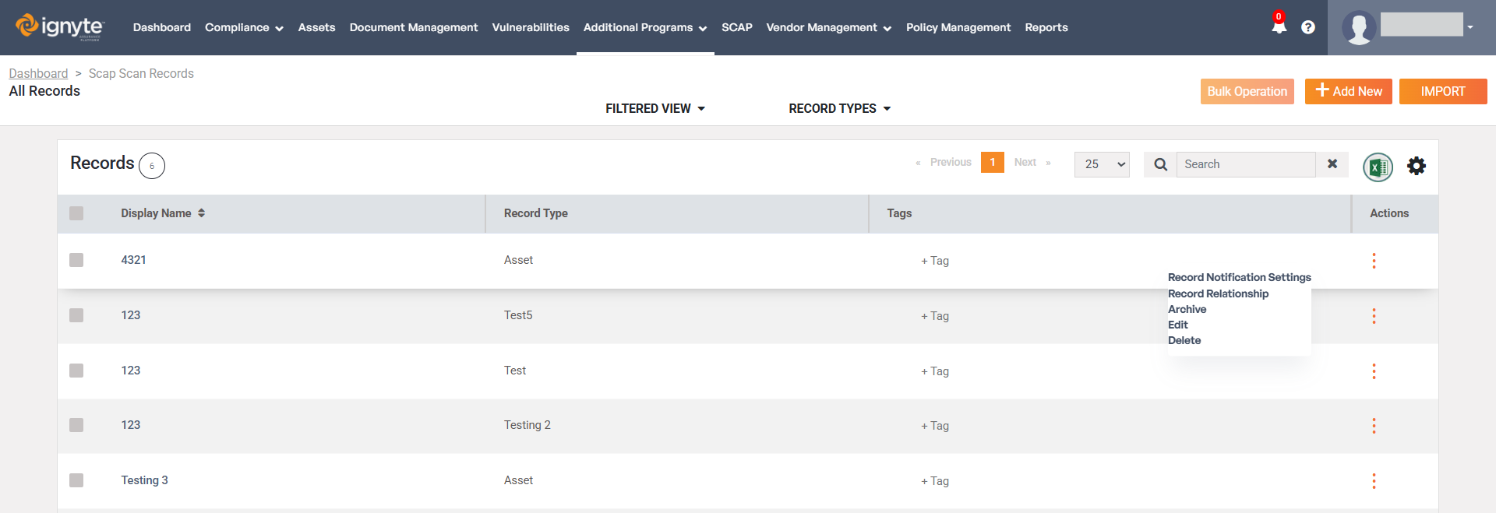This screenshot has height=513, width=1496.
Task: Open the notifications bell
Action: tap(1279, 26)
